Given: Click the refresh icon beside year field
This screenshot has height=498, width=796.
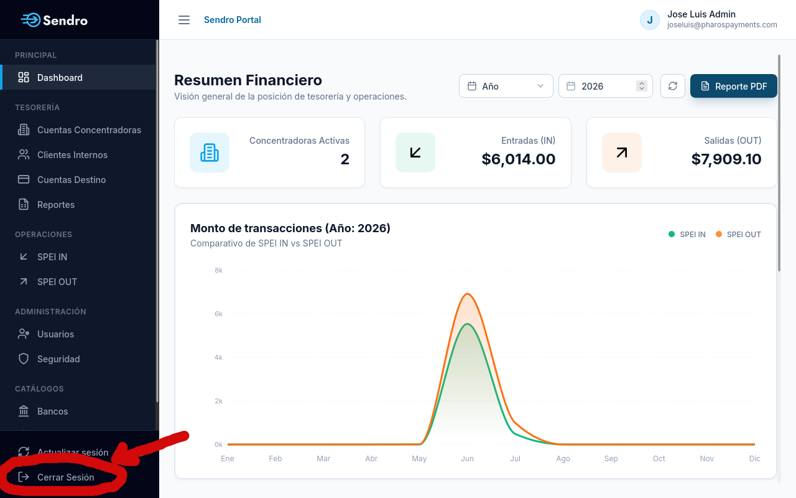Looking at the screenshot, I should click(x=673, y=86).
